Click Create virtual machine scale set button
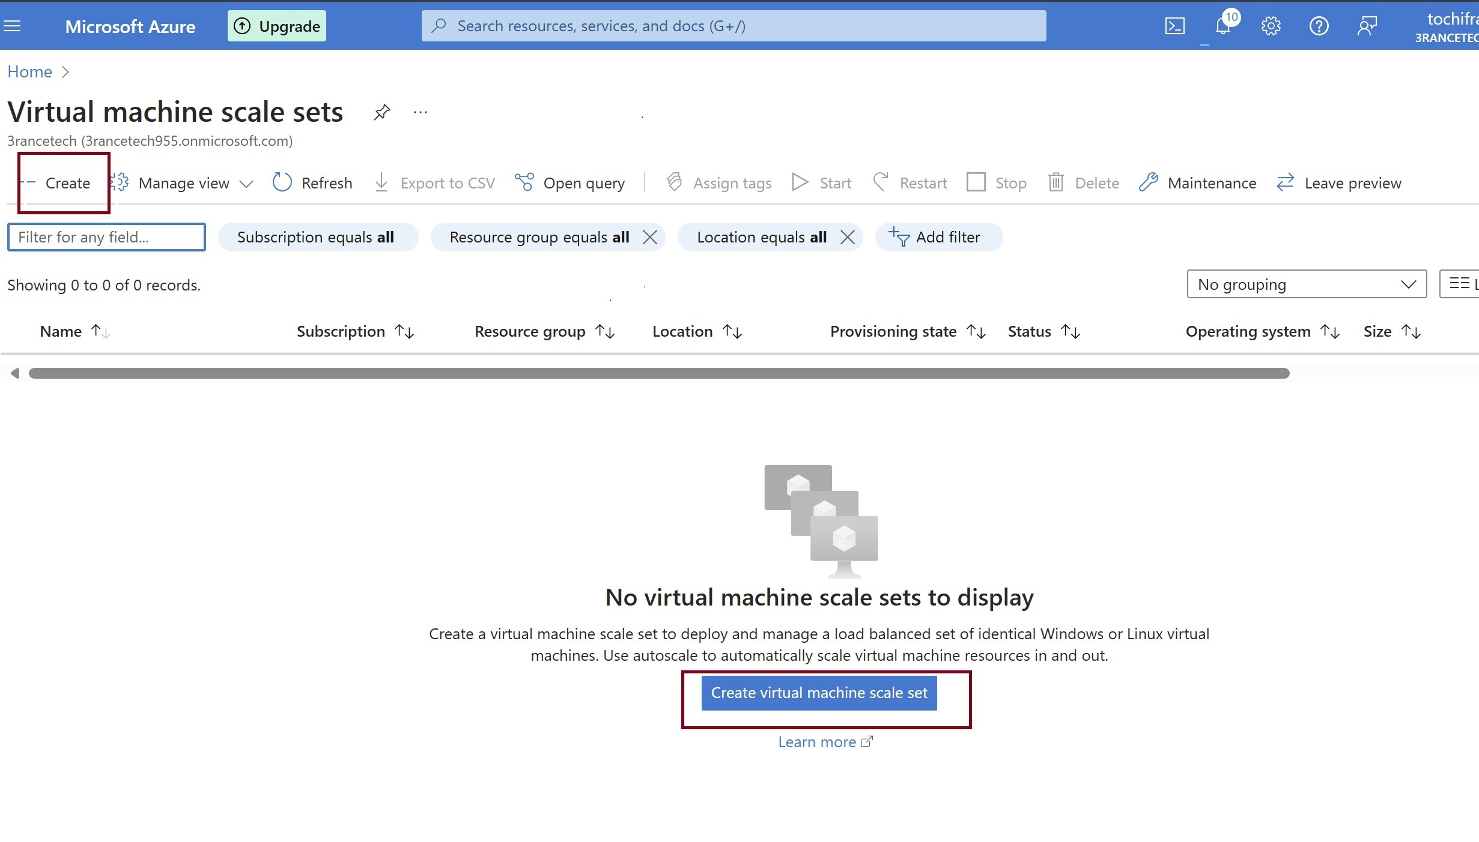 (819, 693)
